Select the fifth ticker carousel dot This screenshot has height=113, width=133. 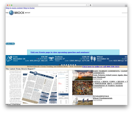click(x=69, y=65)
